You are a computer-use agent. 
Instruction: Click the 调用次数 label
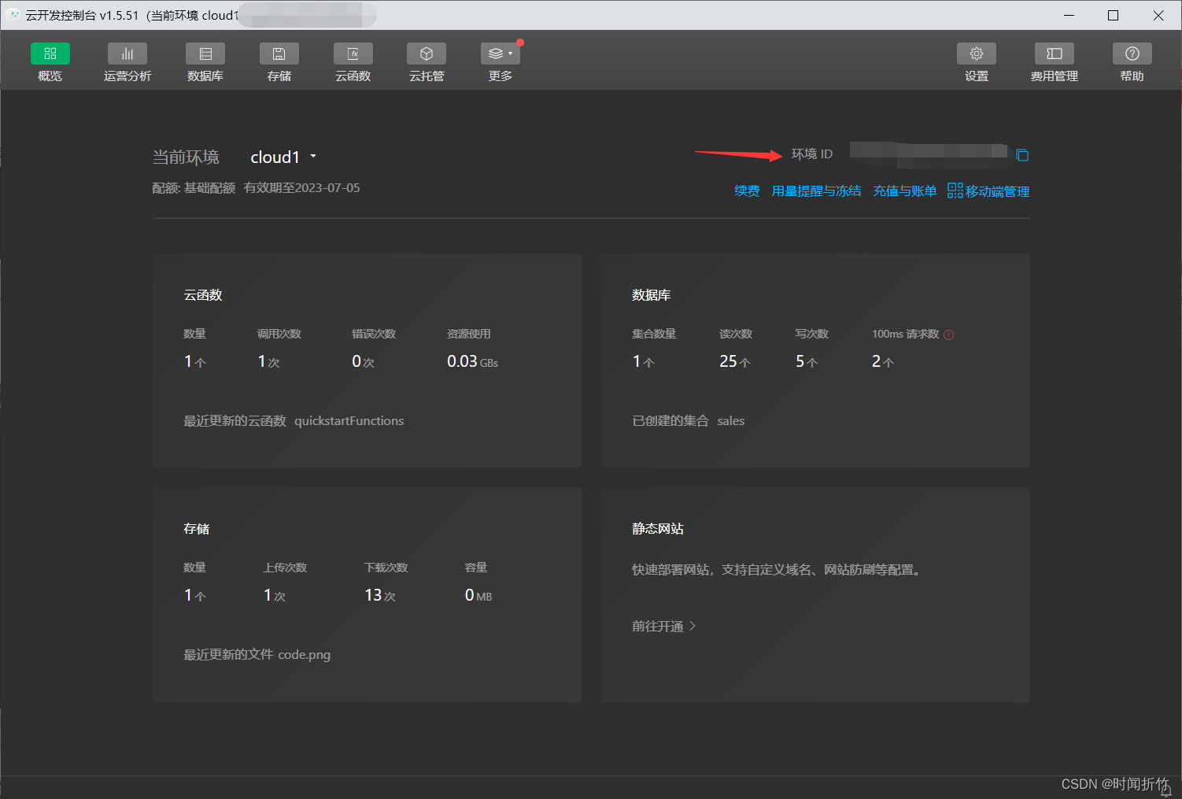point(279,334)
